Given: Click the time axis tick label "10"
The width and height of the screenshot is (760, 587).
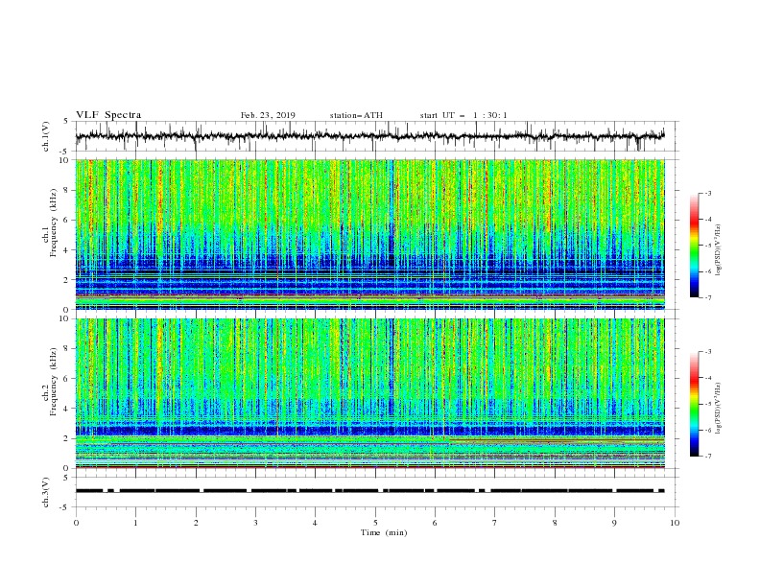Looking at the screenshot, I should click(675, 523).
